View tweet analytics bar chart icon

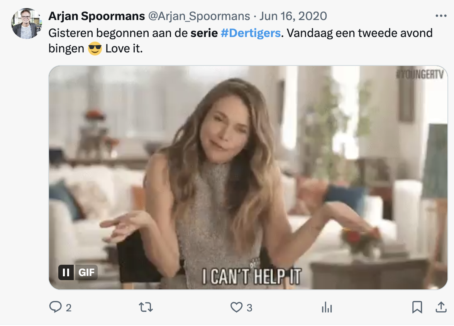(327, 307)
